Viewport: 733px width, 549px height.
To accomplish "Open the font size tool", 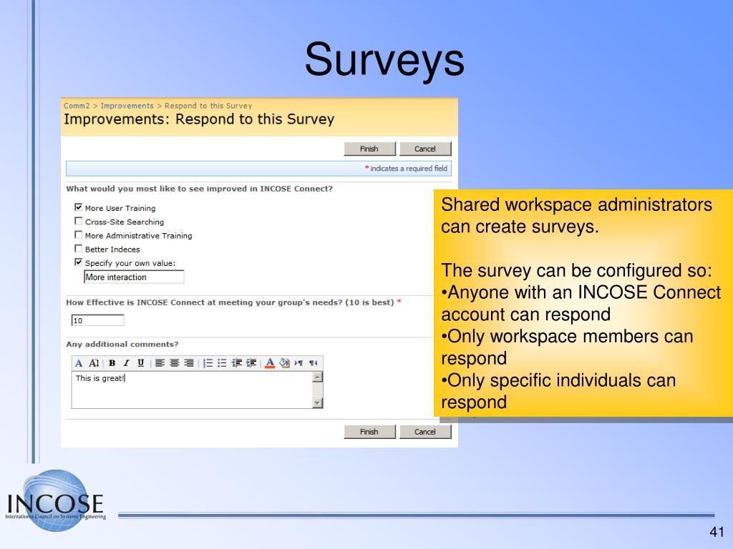I will [94, 362].
